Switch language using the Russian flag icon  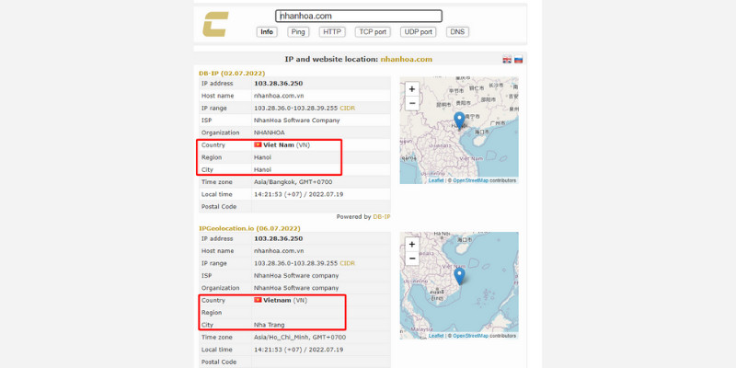[519, 60]
